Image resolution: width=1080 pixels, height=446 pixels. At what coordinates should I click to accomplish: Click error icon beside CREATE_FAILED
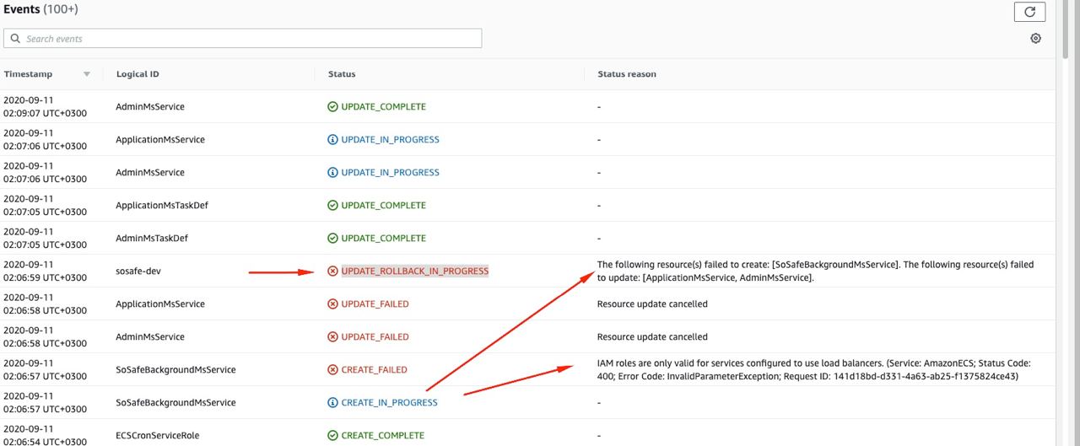[332, 370]
